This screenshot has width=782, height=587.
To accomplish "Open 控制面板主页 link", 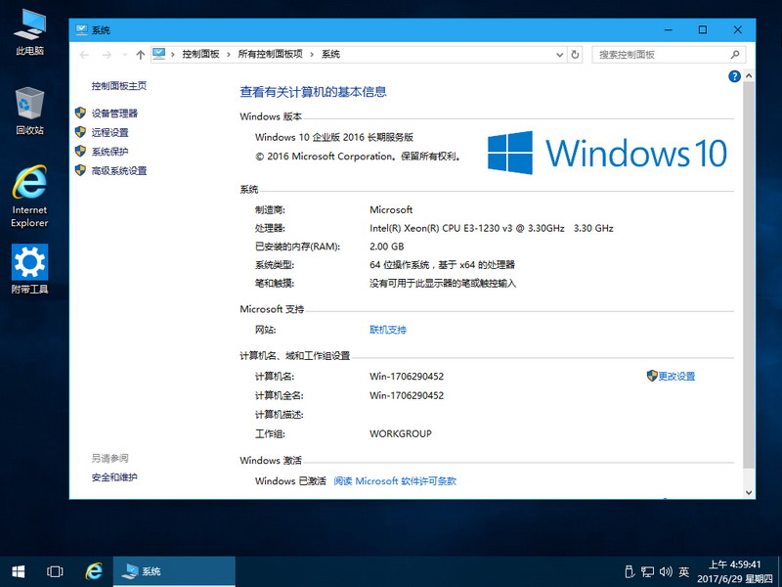I will pos(118,86).
